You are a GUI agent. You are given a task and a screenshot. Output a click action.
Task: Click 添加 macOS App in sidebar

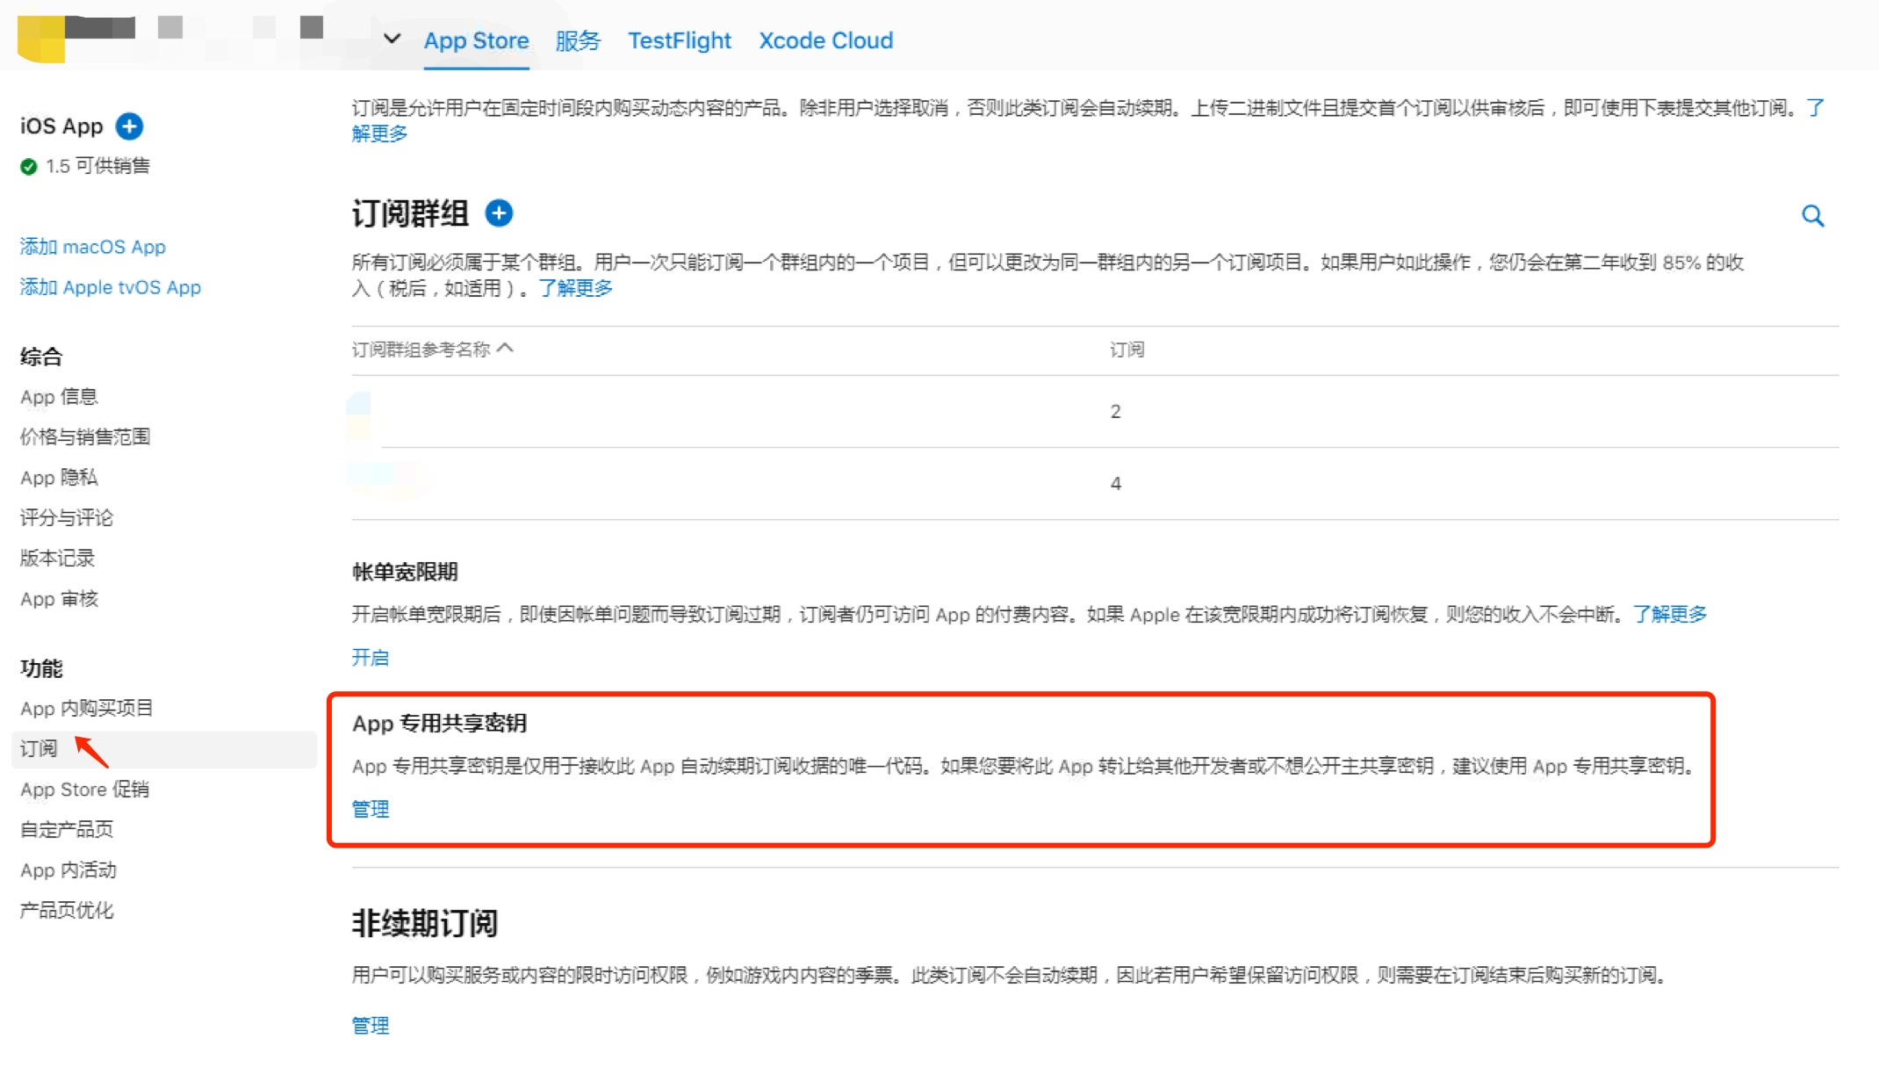[x=92, y=247]
